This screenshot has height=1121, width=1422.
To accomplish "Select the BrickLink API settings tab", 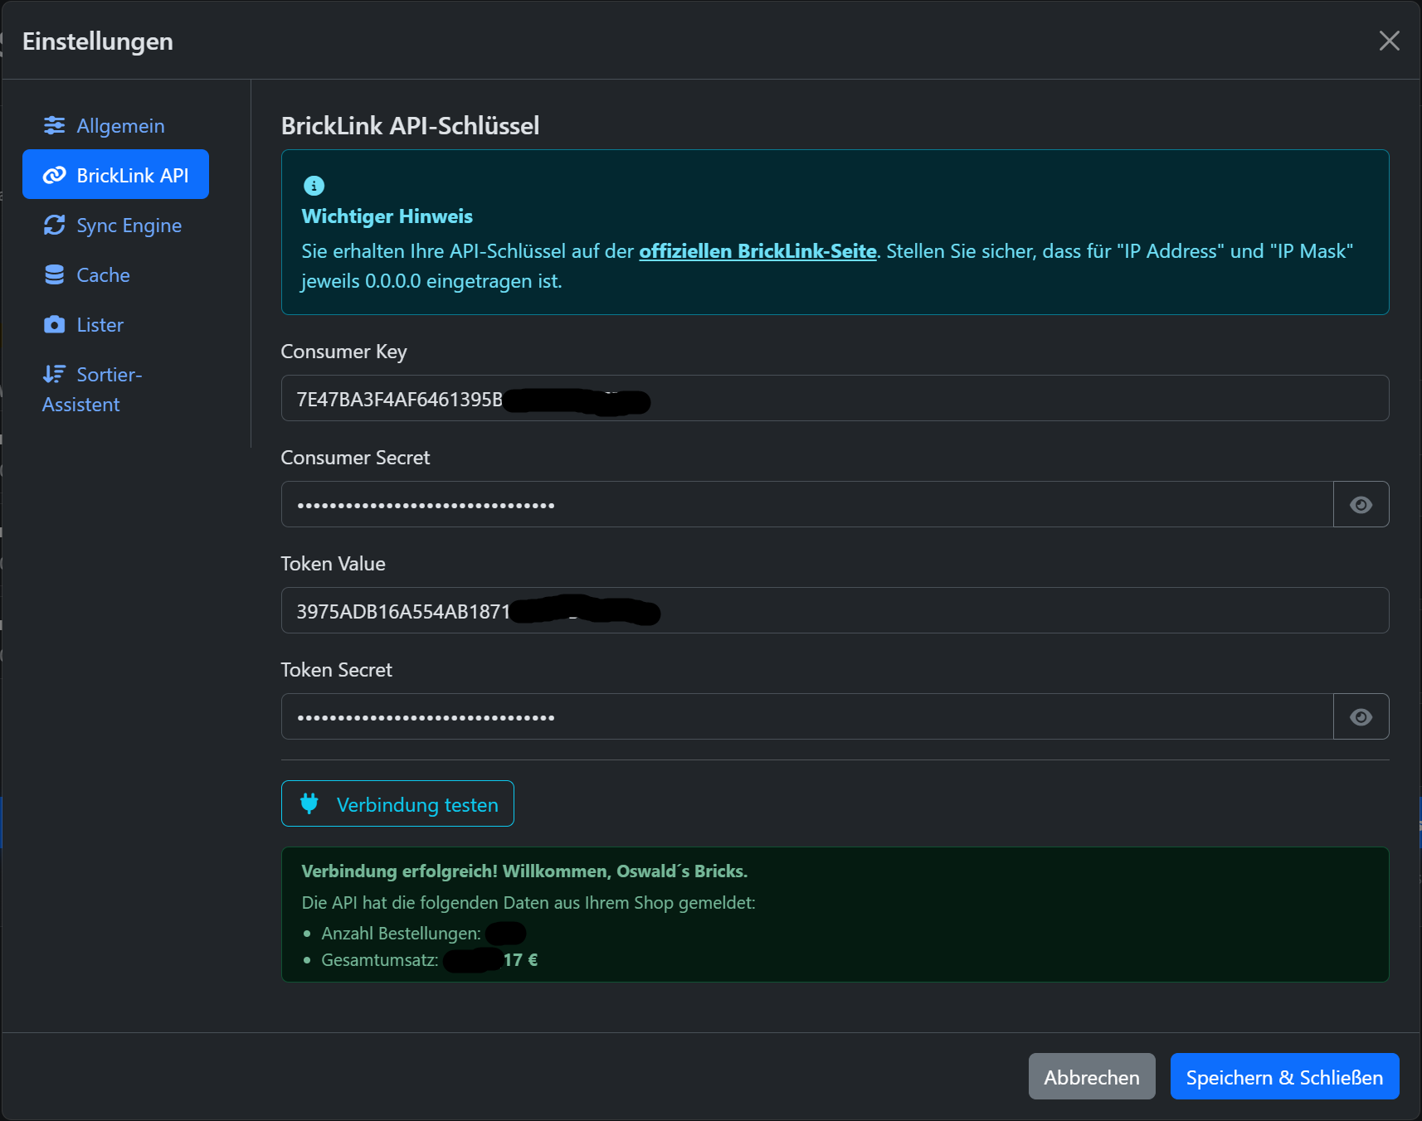I will point(115,174).
